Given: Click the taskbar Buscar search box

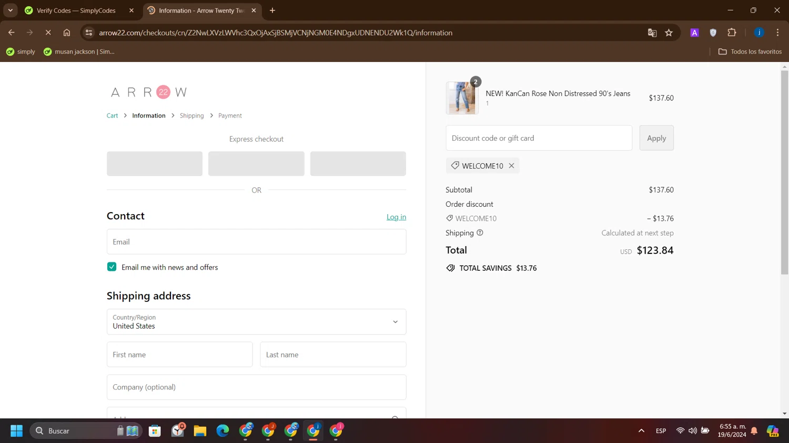Looking at the screenshot, I should [x=86, y=431].
